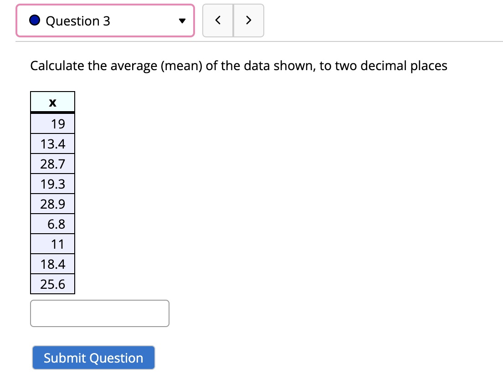Click the dropdown triangle in the question selector
This screenshot has height=389, width=503.
pos(182,20)
